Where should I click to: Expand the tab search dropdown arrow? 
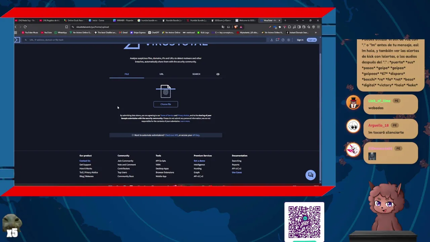pos(297,21)
